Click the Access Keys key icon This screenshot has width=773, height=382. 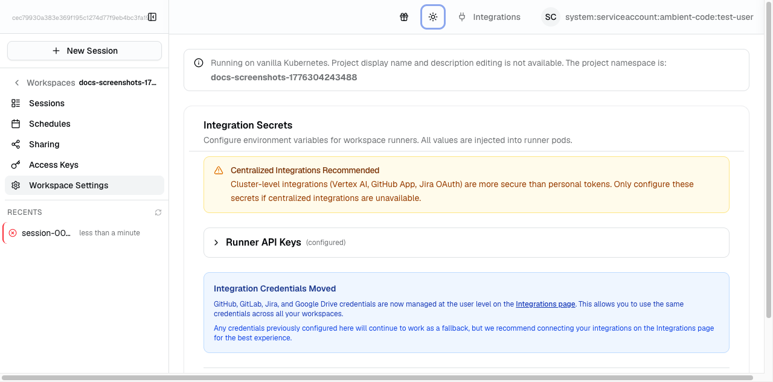(16, 165)
